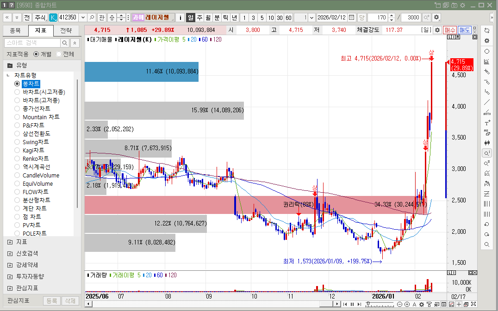Click the refresh sync icon at top right

tap(486, 30)
